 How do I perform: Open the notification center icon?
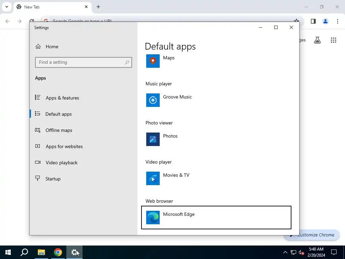coord(334,252)
